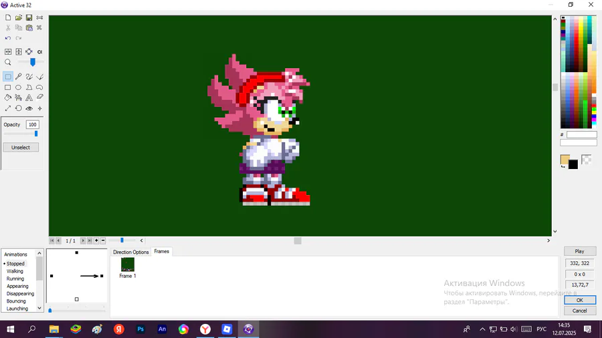Image resolution: width=602 pixels, height=338 pixels.
Task: Open the Frame 1 thumbnail
Action: (x=128, y=265)
